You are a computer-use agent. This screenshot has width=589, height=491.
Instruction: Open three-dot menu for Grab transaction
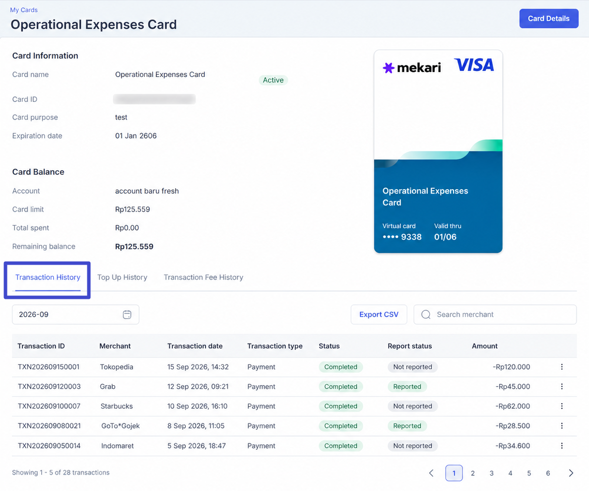tap(562, 386)
